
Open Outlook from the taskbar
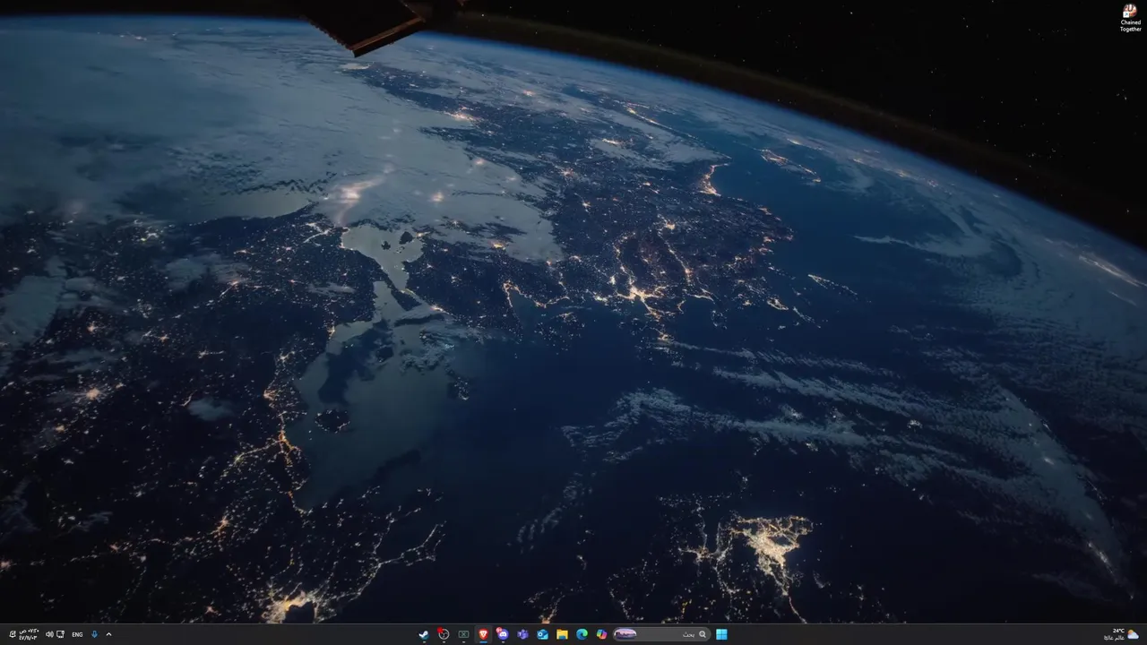pos(542,634)
